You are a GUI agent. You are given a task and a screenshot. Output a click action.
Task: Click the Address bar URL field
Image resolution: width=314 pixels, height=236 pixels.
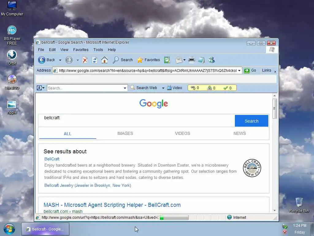(x=147, y=70)
